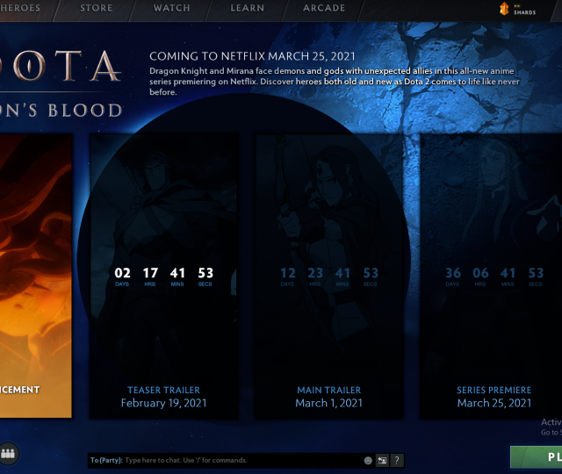Select the Main Trailer card
Image resolution: width=562 pixels, height=474 pixels.
point(328,219)
